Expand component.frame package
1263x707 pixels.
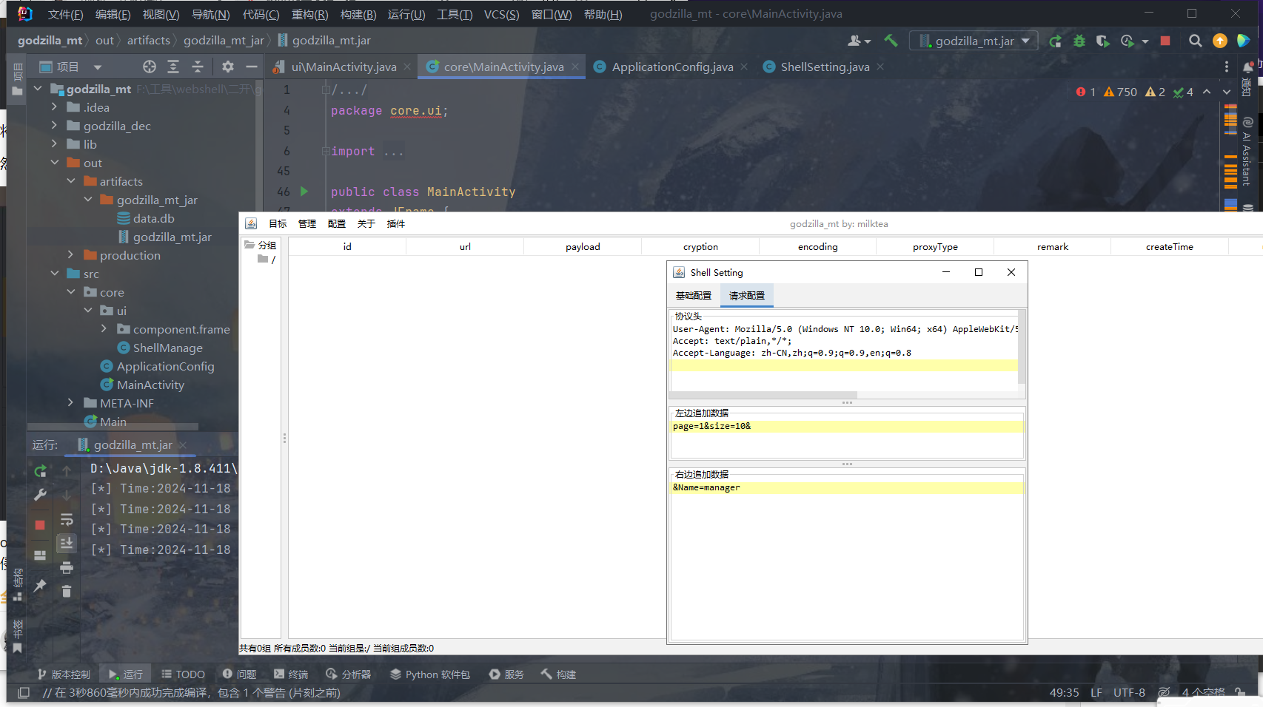[x=104, y=329]
